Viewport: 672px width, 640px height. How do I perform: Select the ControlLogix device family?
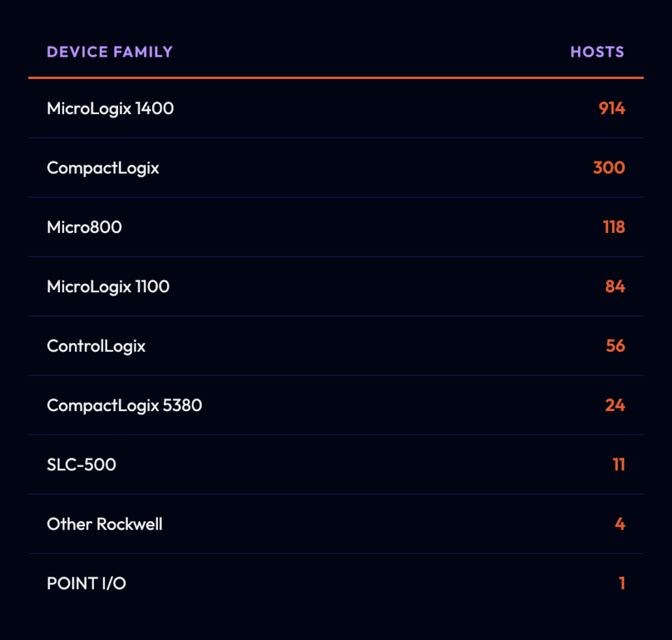click(x=96, y=346)
